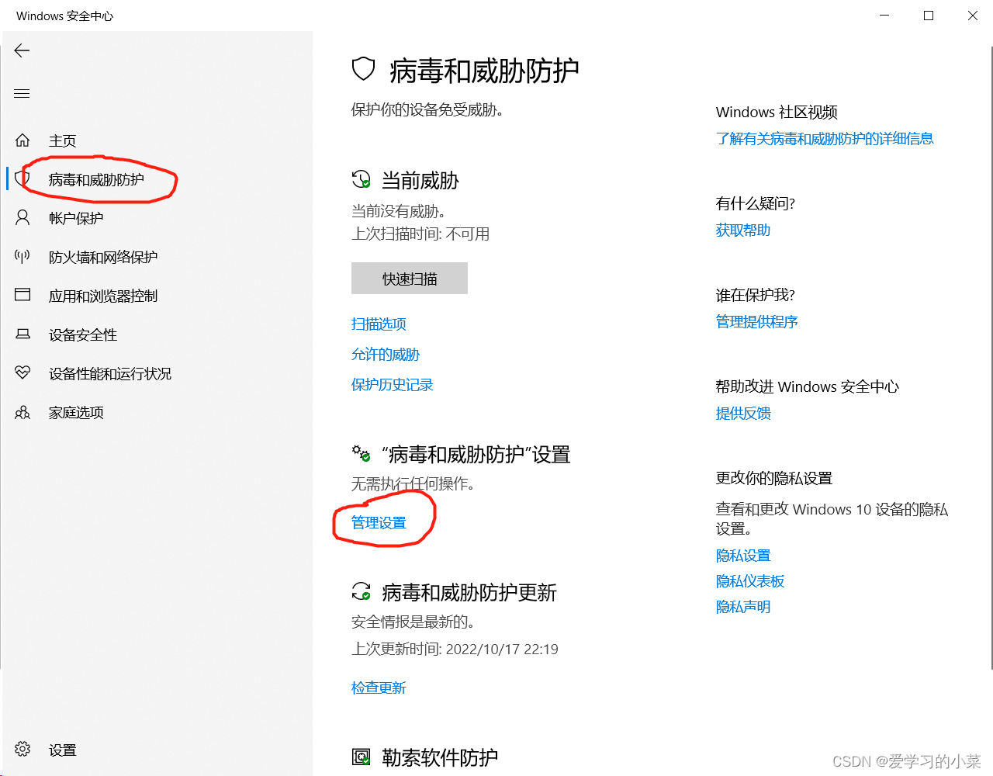
Task: Click the 勒索软件防护 heading
Action: tap(440, 757)
